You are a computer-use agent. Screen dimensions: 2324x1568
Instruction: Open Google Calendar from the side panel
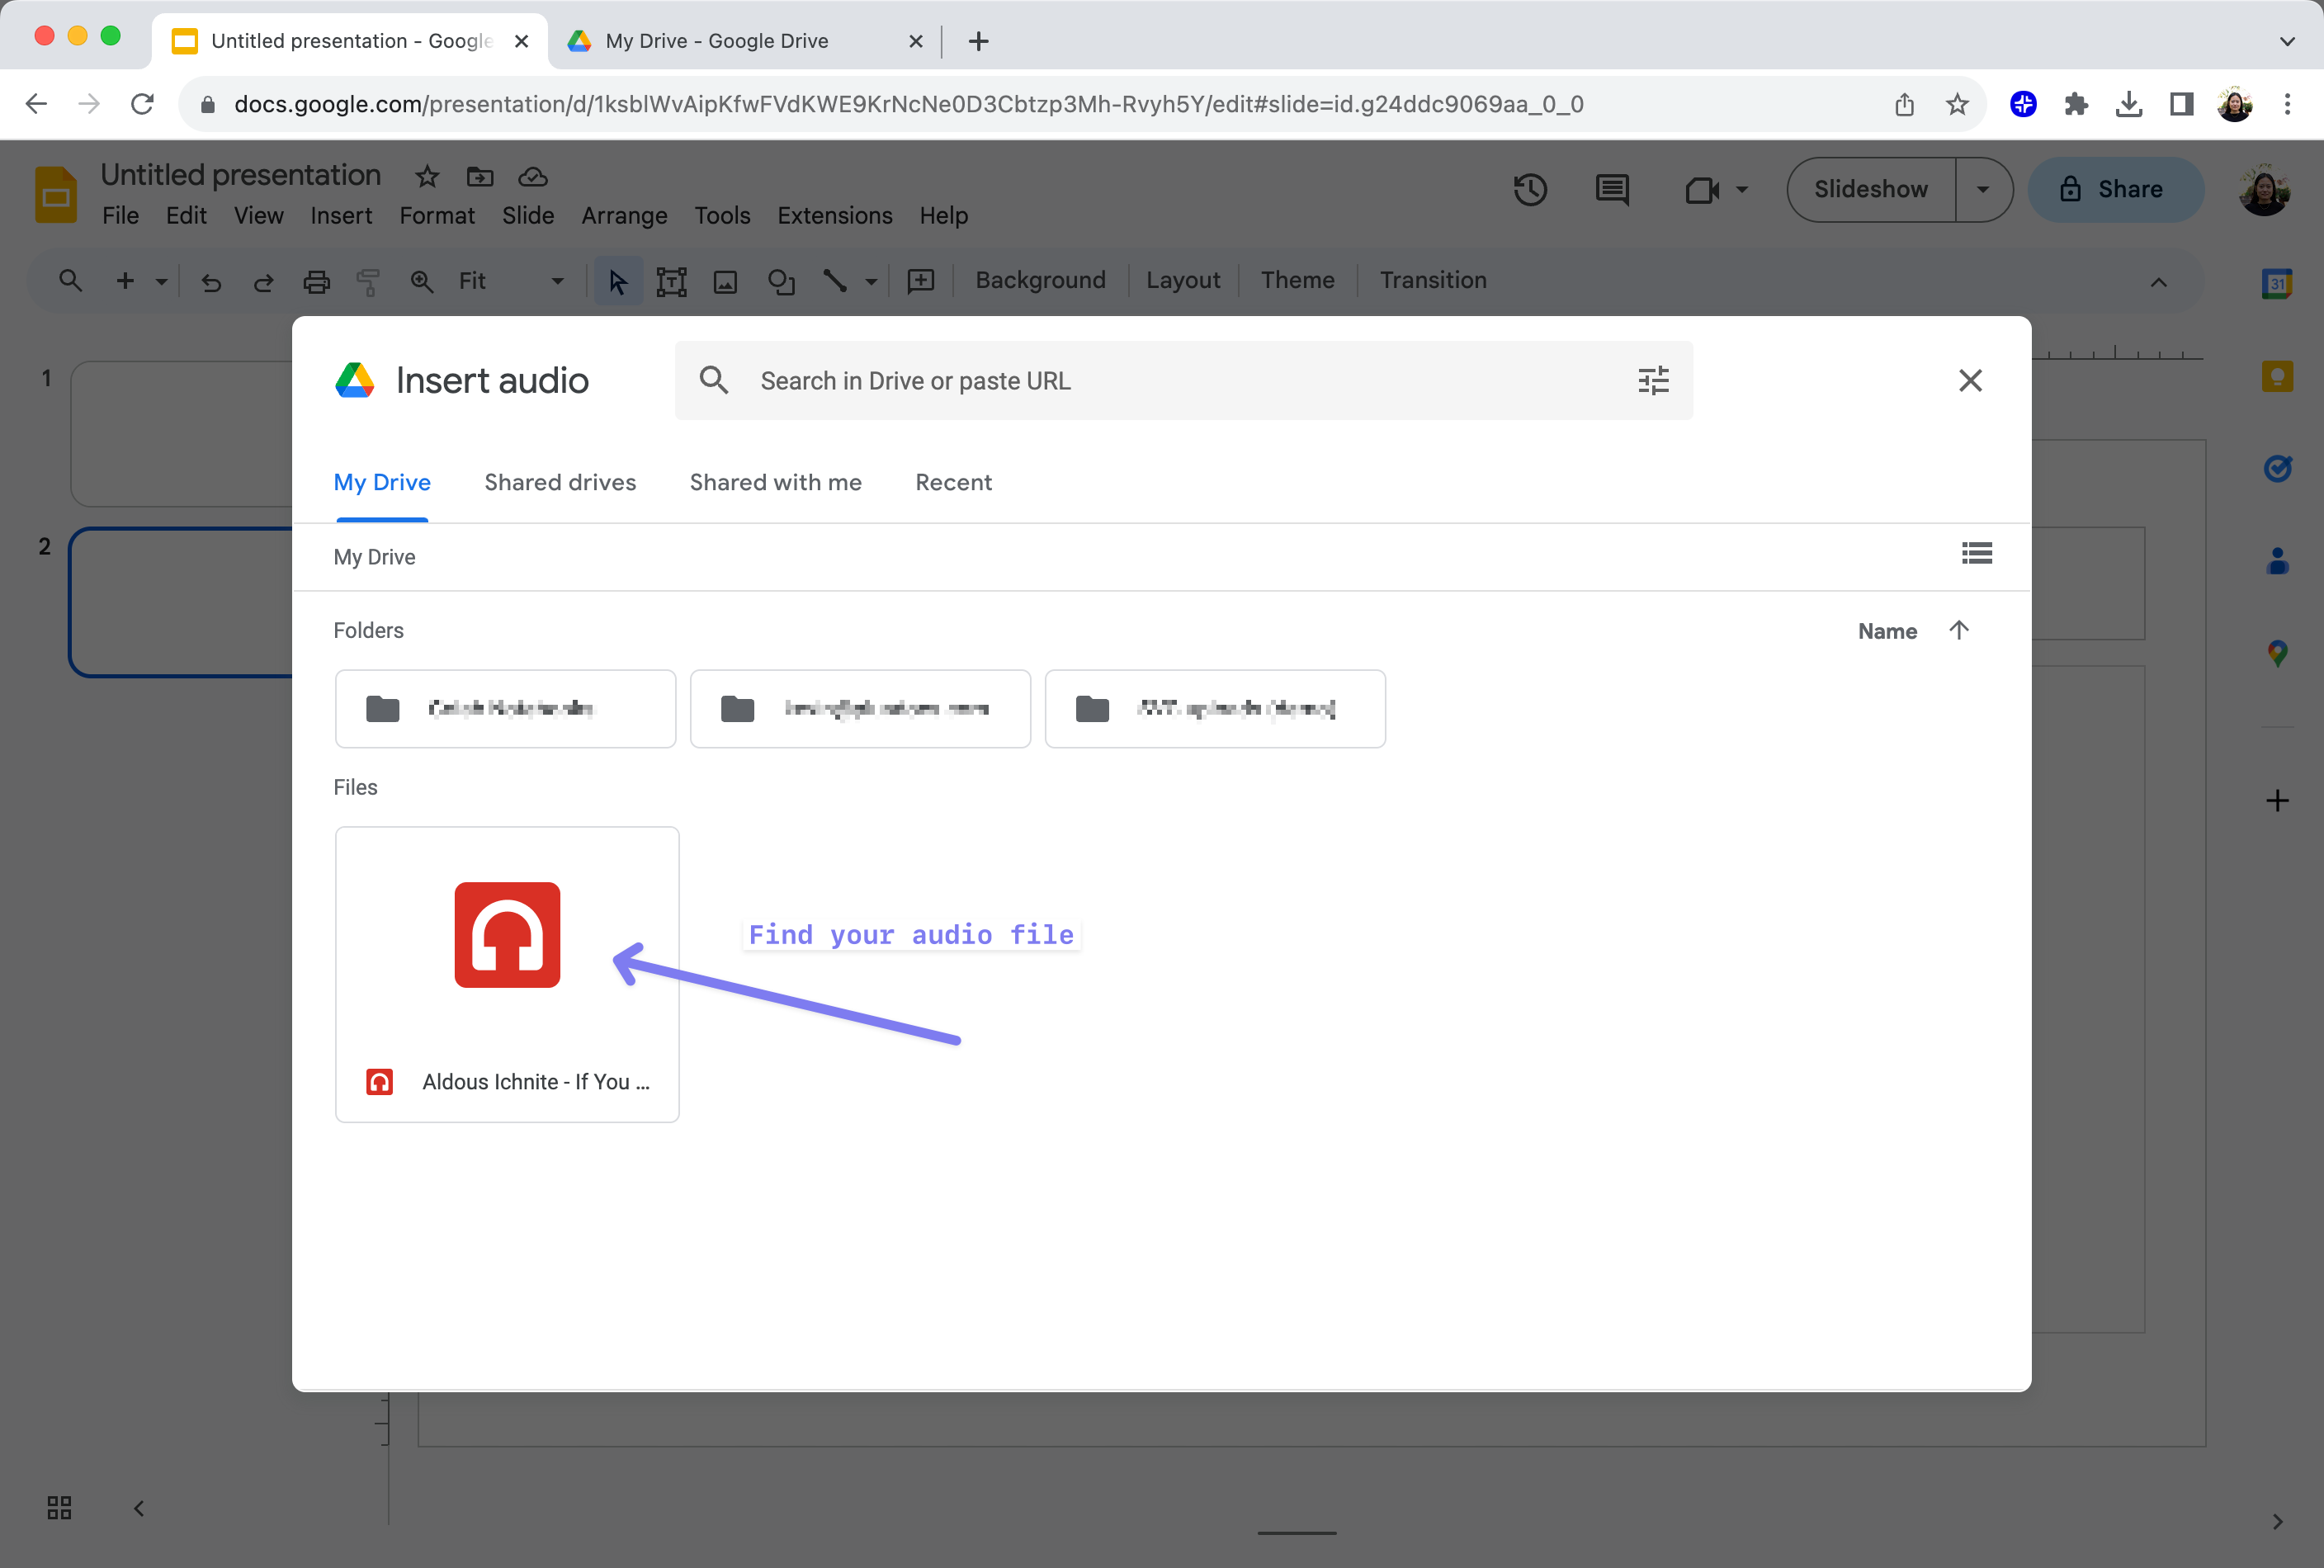coord(2278,283)
